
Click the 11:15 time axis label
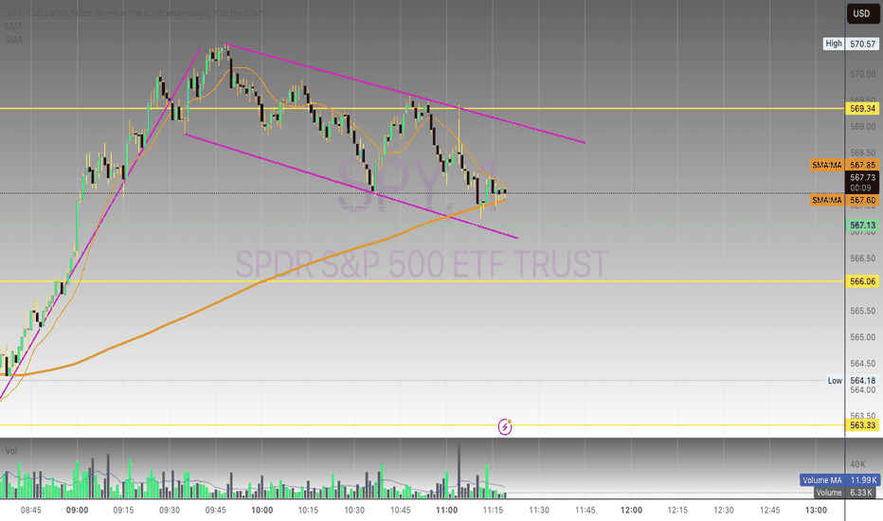click(493, 511)
